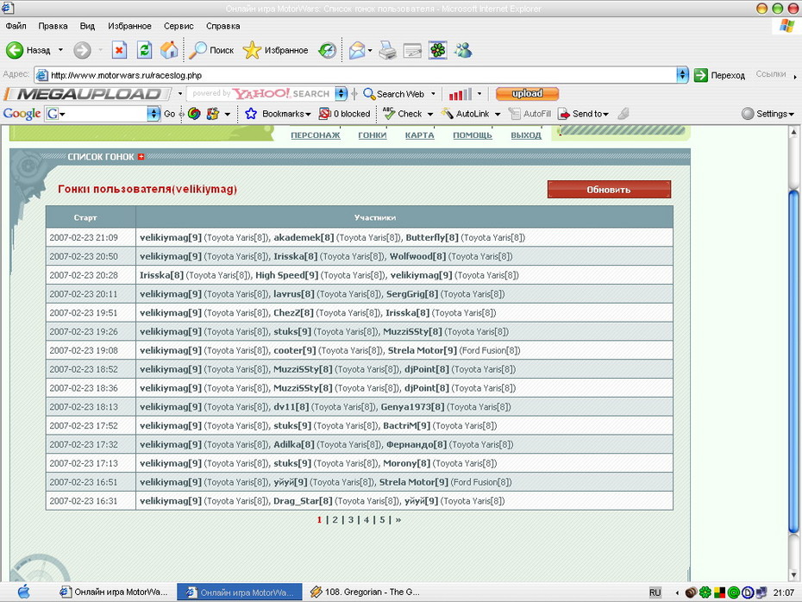Image resolution: width=802 pixels, height=602 pixels.
Task: Open the Google toolbar Settings dropdown
Action: click(x=792, y=114)
